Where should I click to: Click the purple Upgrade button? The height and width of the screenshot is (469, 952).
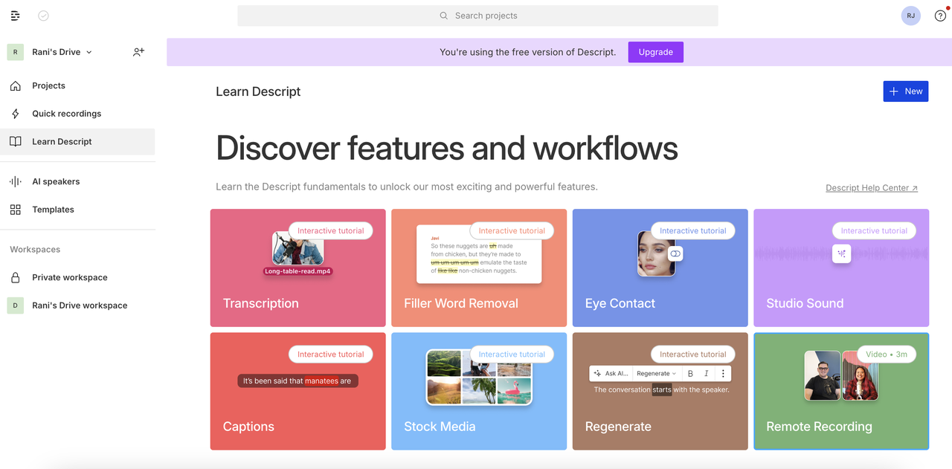click(x=655, y=52)
